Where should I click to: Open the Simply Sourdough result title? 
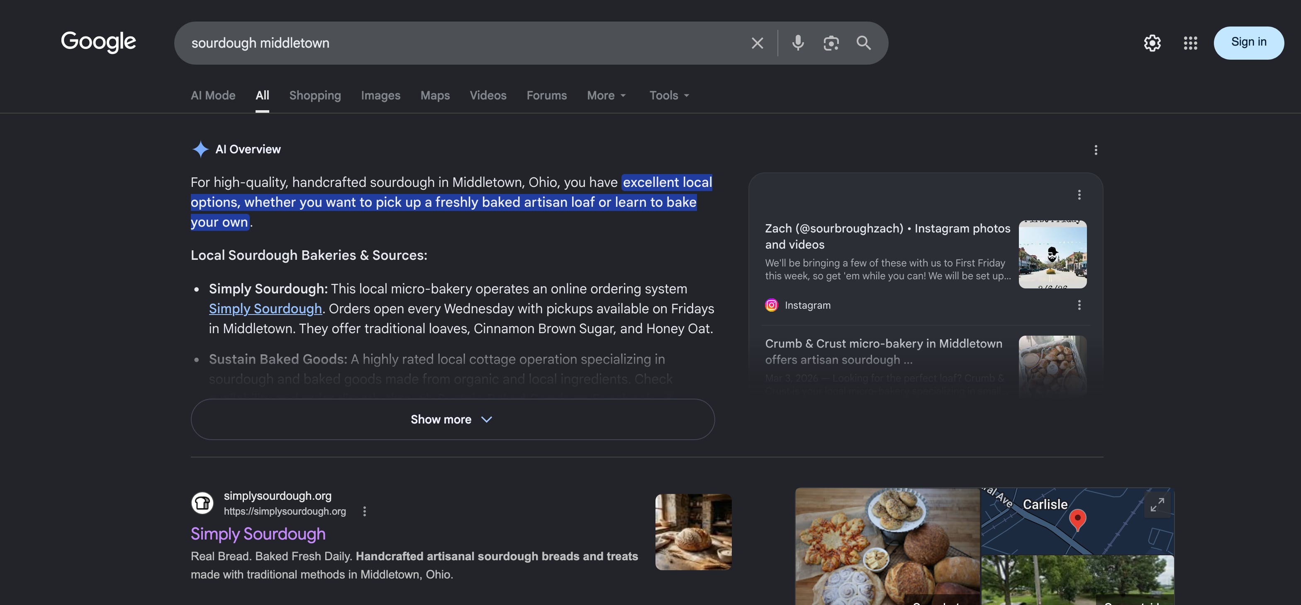258,534
